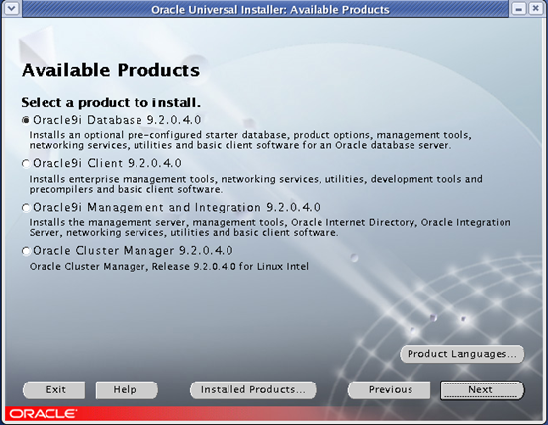Screen dimensions: 548x425
Task: Click the Oracle logo in the footer
Action: (43, 414)
